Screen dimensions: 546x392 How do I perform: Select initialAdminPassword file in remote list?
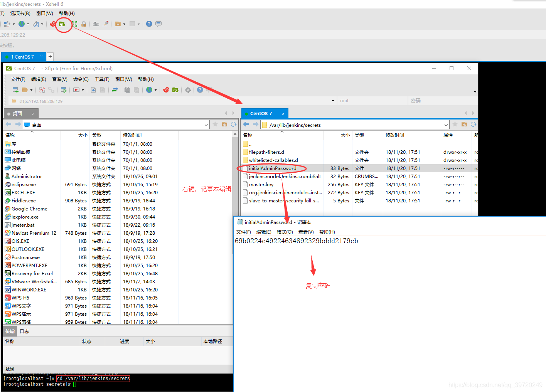[x=273, y=168]
